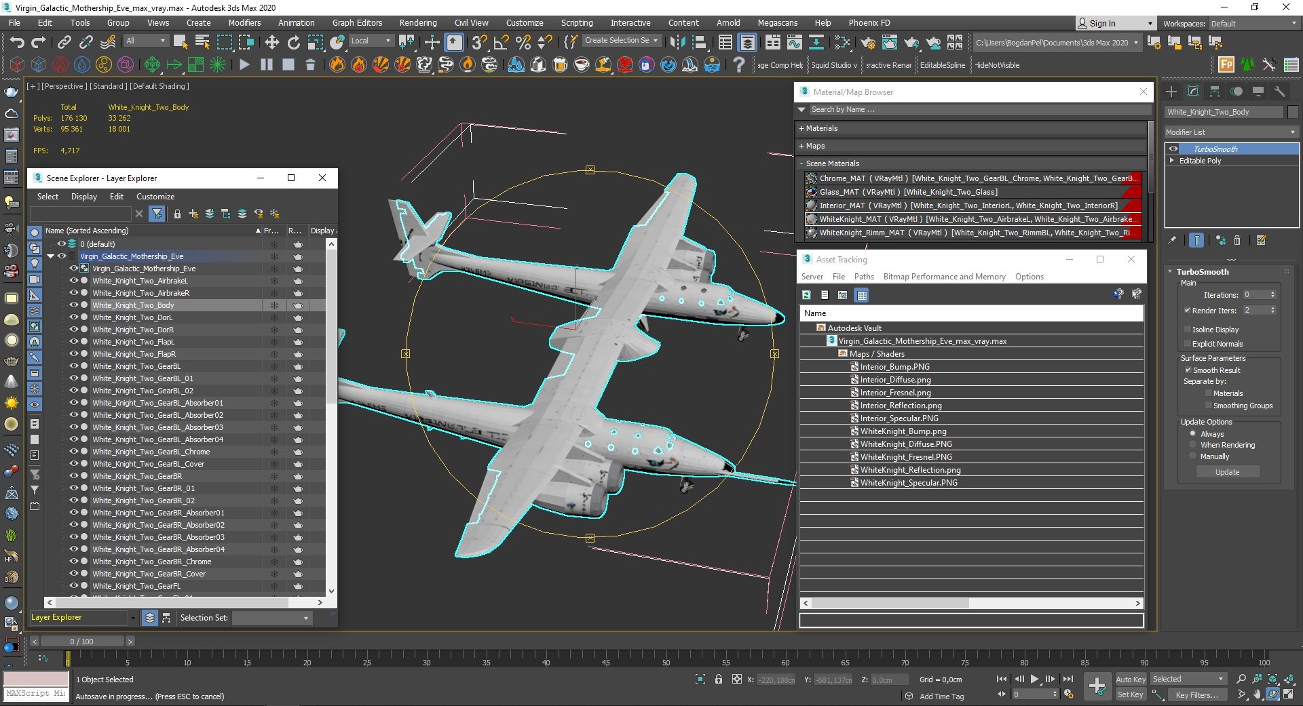This screenshot has width=1303, height=706.
Task: Toggle TurboSmooth modifier eye icon
Action: pyautogui.click(x=1173, y=149)
